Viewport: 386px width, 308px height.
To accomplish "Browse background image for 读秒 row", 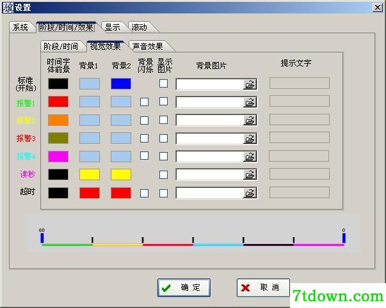I will [x=250, y=174].
